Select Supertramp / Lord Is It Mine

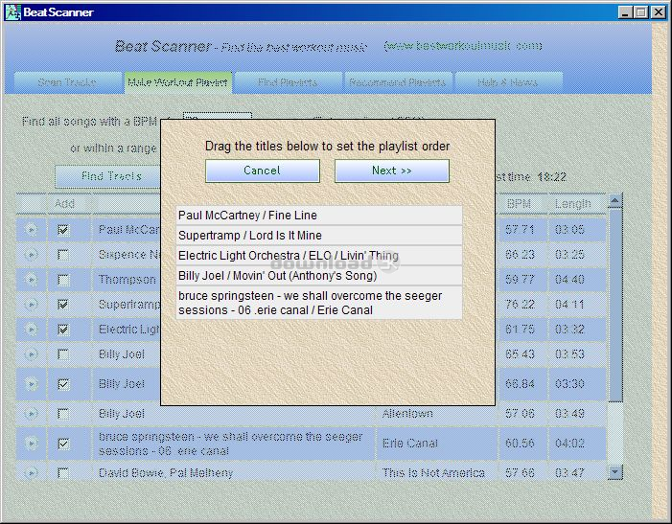pos(319,235)
